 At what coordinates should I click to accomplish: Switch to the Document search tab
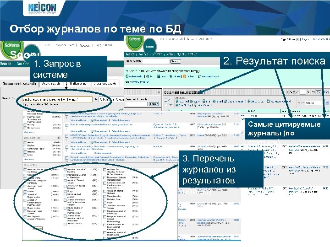click(19, 84)
